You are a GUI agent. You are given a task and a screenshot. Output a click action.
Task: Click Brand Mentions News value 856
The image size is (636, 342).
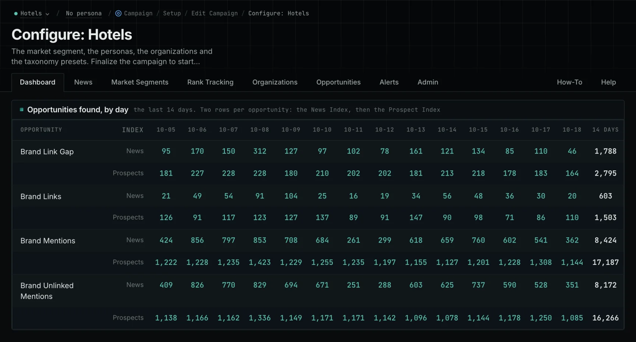click(197, 240)
